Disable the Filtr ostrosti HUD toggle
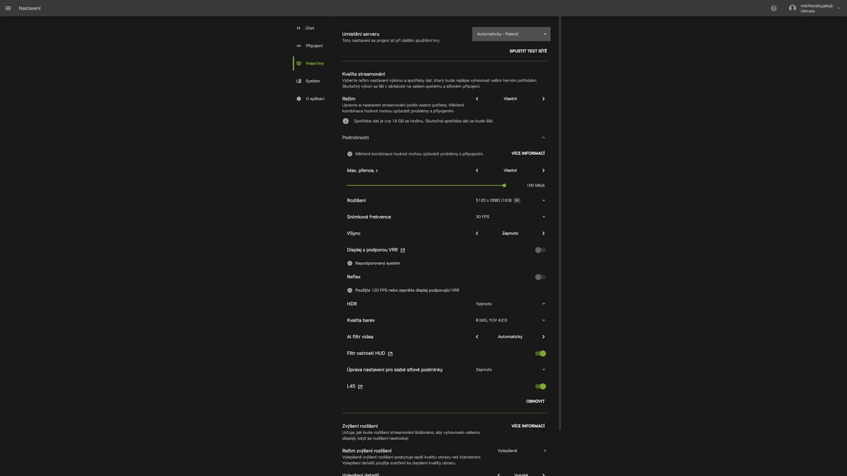Screen dimensions: 847x476 pos(540,353)
